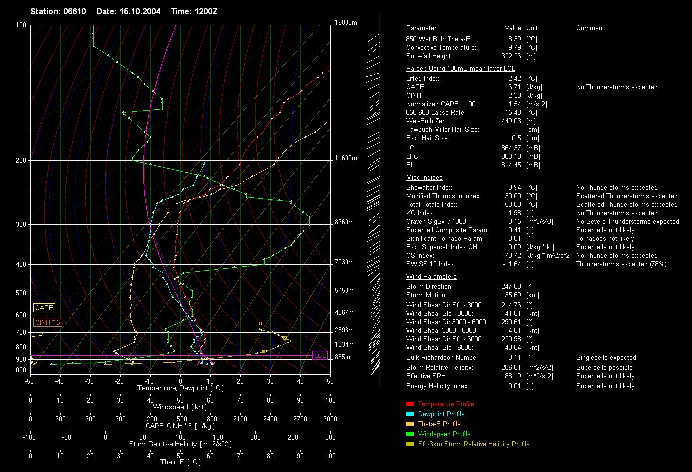Click the Temperature, Dewpoint axis label
This screenshot has height=472, width=692.
tap(180, 388)
